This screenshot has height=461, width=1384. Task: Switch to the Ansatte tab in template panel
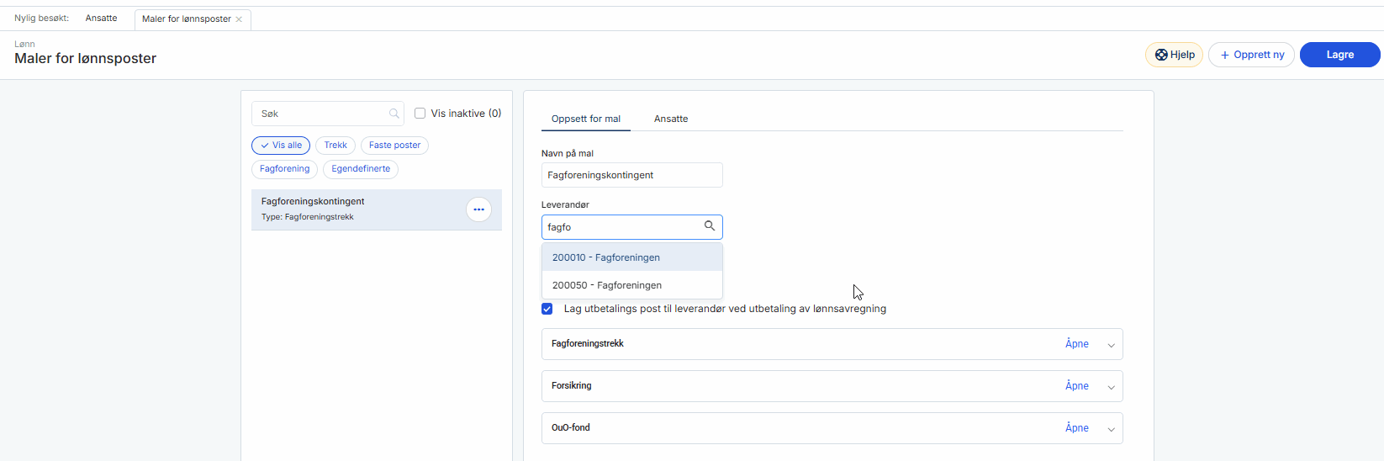click(x=671, y=119)
